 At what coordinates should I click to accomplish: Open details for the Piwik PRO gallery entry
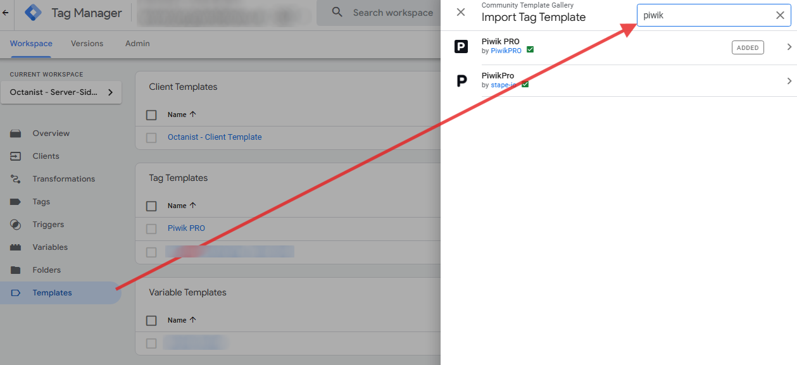click(788, 46)
